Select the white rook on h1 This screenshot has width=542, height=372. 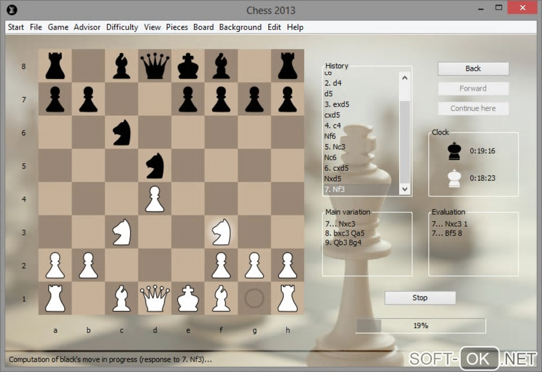[x=287, y=298]
